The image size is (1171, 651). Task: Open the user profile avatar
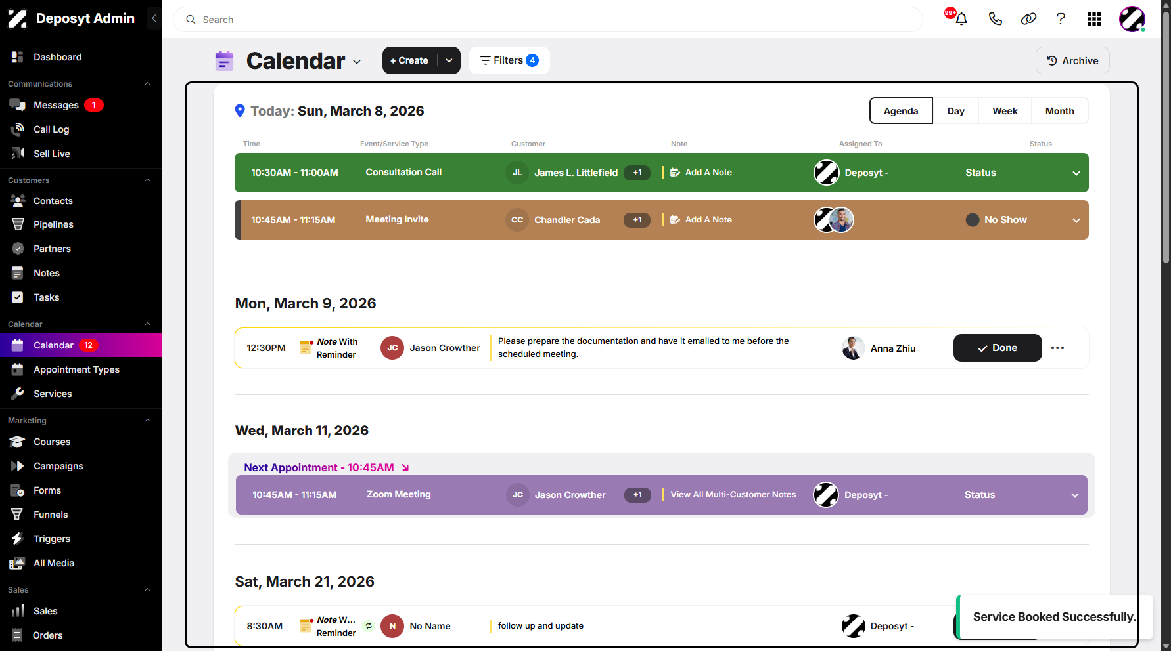click(1132, 19)
